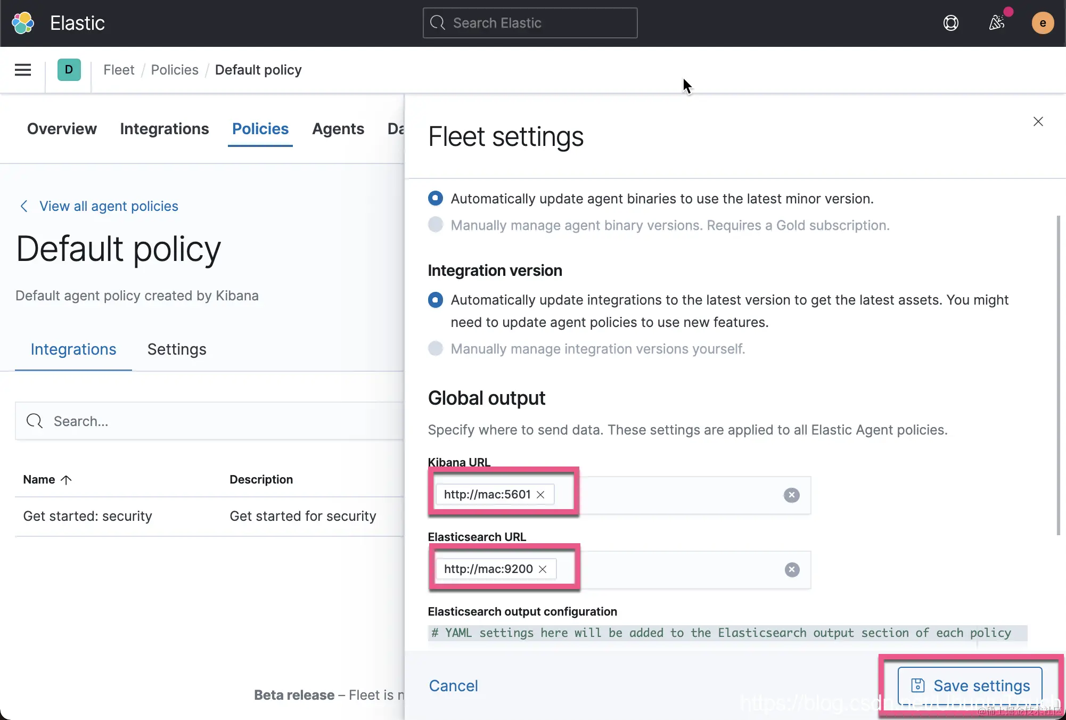Image resolution: width=1066 pixels, height=720 pixels.
Task: Click the space selector D icon
Action: pyautogui.click(x=69, y=70)
